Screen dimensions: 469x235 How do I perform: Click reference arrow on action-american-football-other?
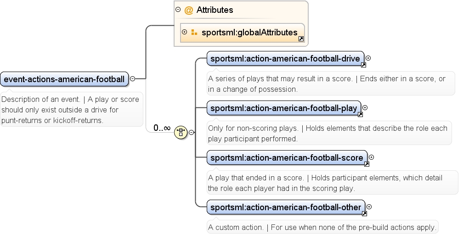(x=364, y=213)
